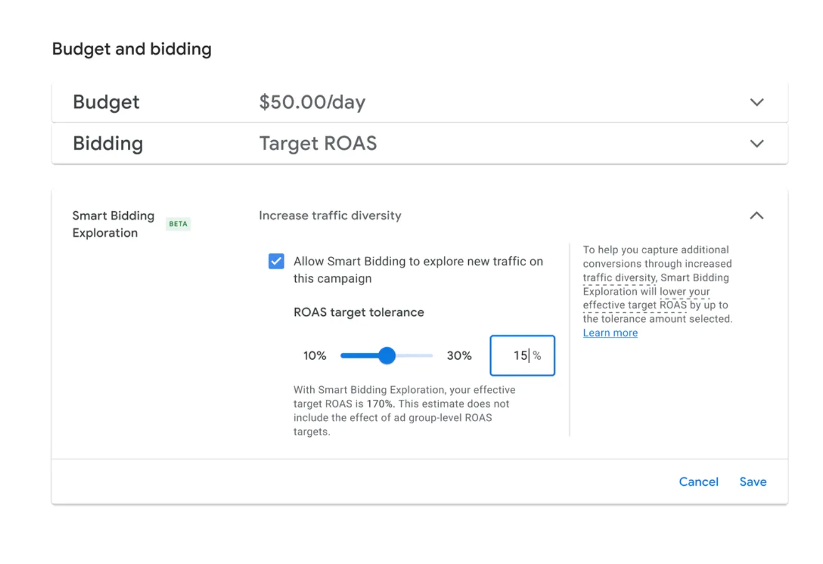Screen dimensions: 823x564
Task: Click the Budget row label
Action: coord(106,102)
